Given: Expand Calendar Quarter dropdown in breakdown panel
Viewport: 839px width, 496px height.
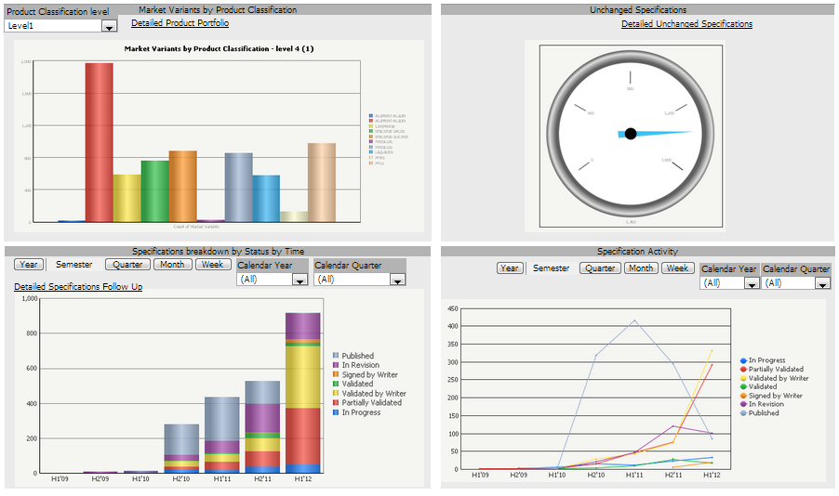Looking at the screenshot, I should click(397, 280).
